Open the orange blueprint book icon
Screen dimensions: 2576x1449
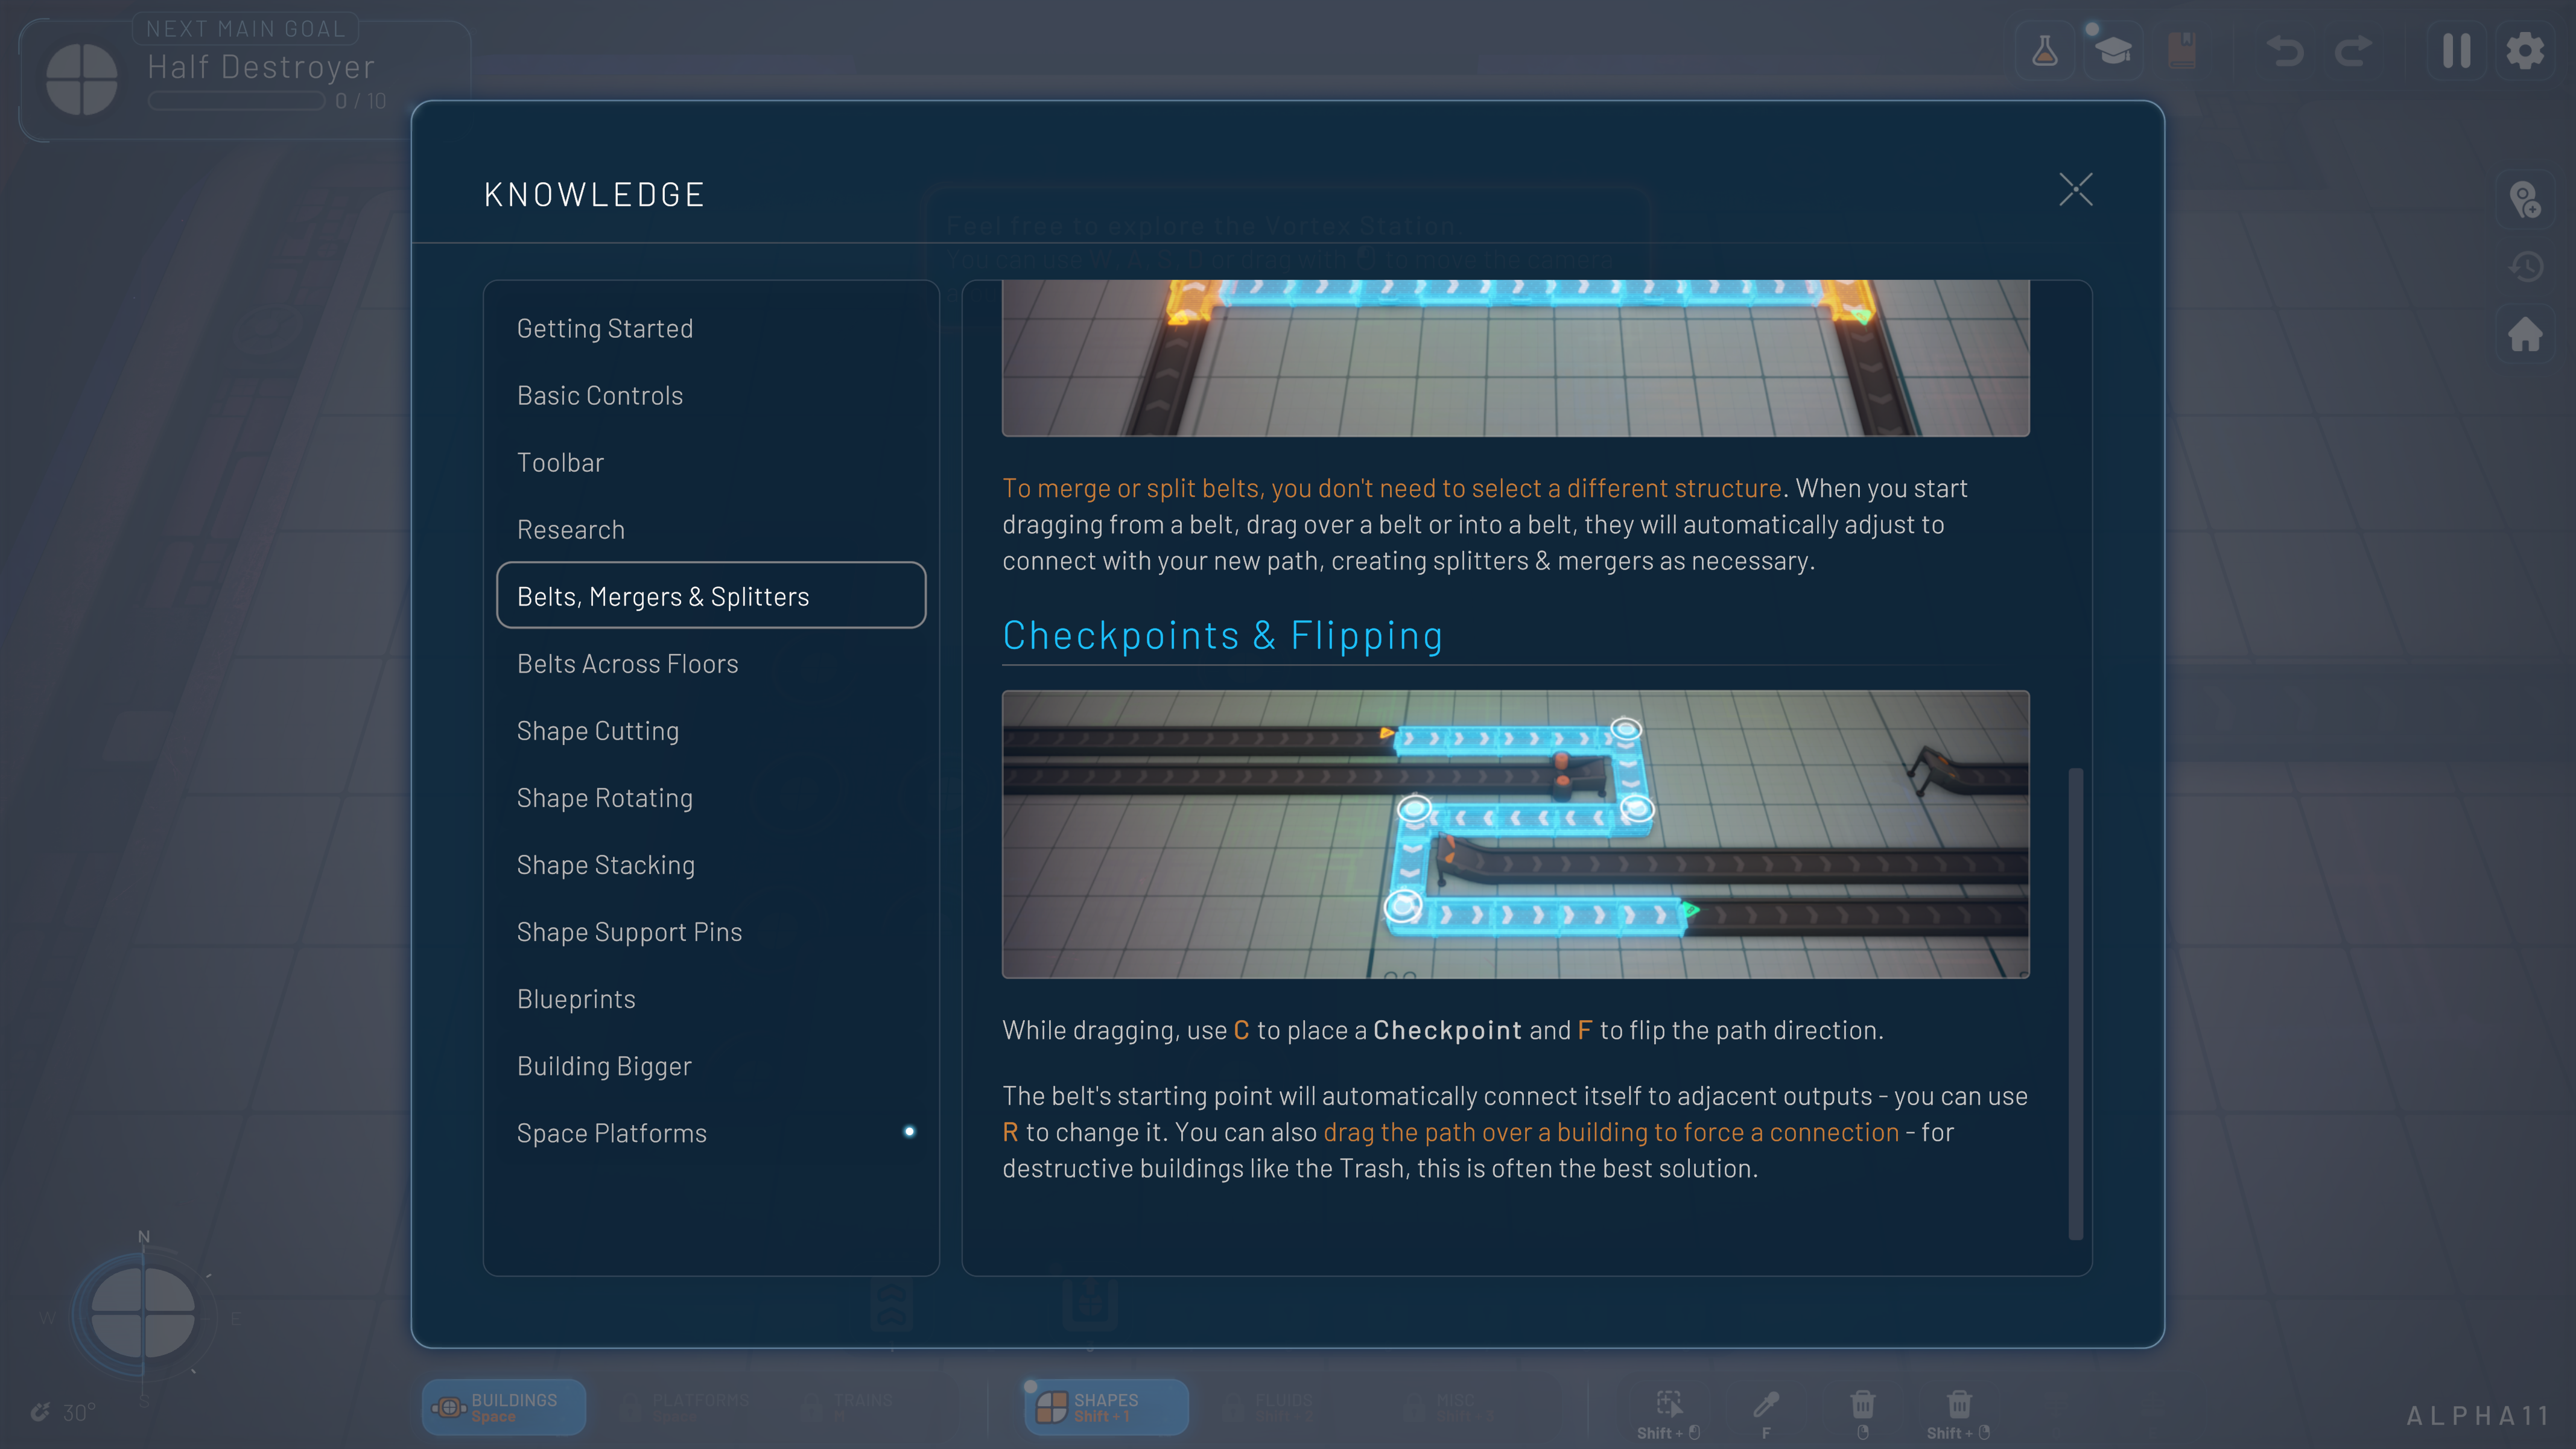[x=2181, y=51]
